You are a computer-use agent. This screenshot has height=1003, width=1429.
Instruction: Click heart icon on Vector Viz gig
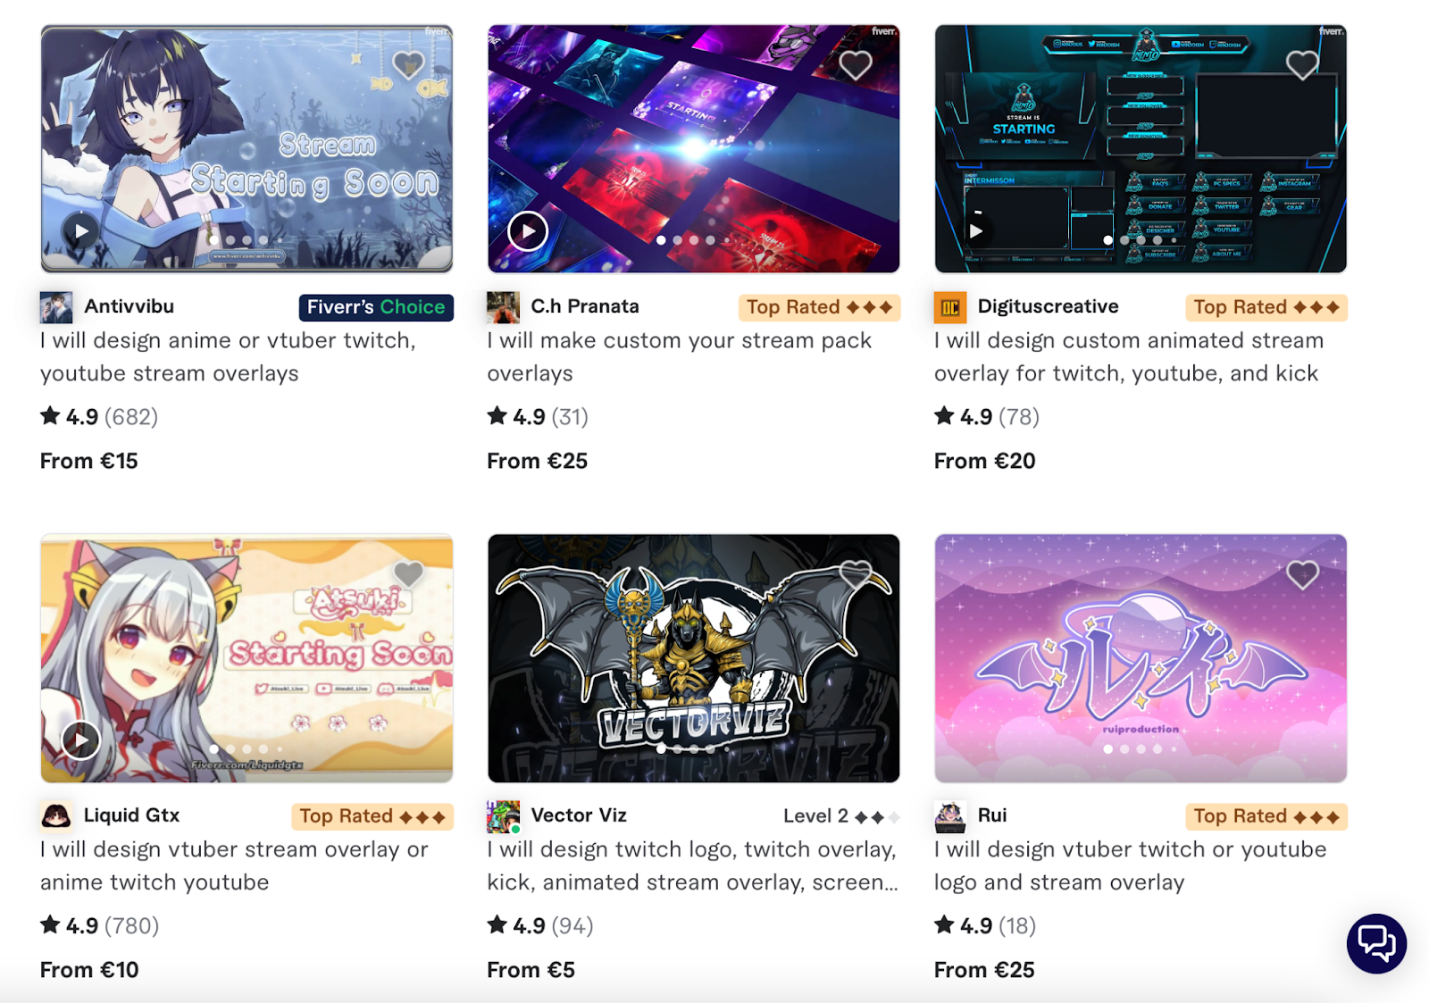(x=856, y=574)
